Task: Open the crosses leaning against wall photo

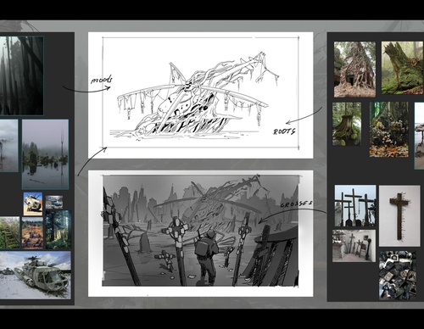Action: pyautogui.click(x=354, y=246)
